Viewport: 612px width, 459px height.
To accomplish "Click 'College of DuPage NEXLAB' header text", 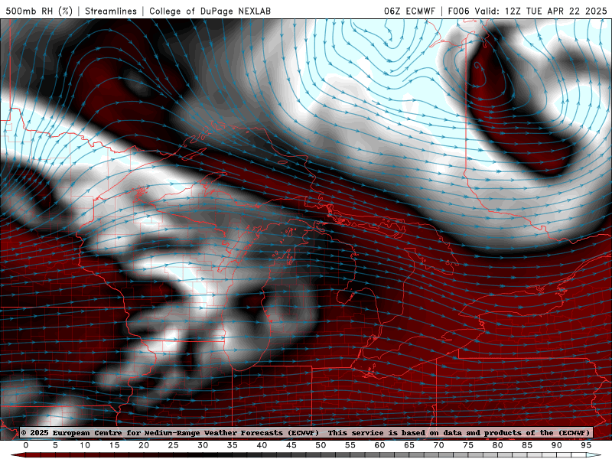I will (210, 11).
